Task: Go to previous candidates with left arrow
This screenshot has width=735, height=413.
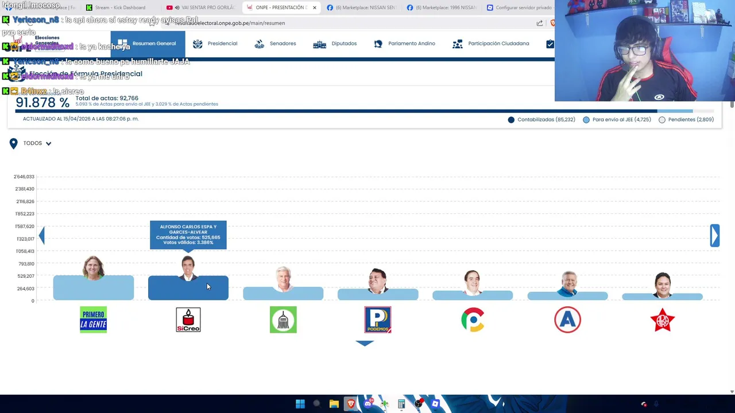Action: [41, 235]
